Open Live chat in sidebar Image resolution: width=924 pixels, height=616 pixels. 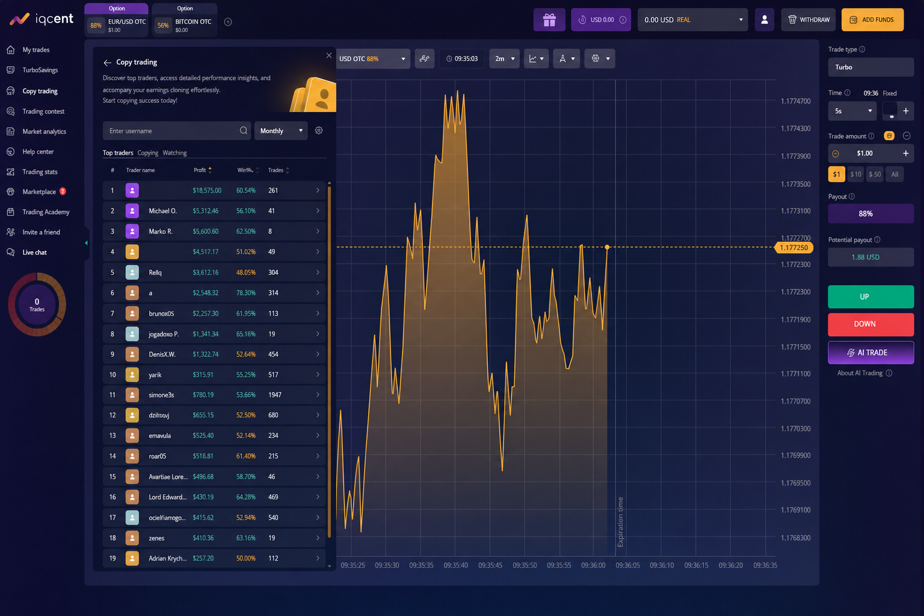point(34,253)
